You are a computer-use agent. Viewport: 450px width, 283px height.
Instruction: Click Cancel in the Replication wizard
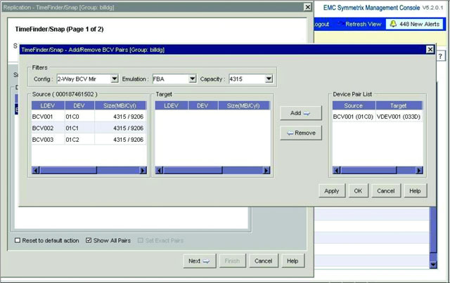(x=264, y=261)
